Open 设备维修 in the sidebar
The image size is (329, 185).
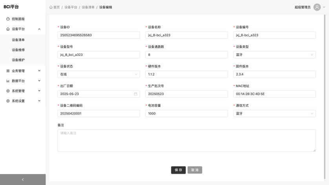tap(18, 50)
